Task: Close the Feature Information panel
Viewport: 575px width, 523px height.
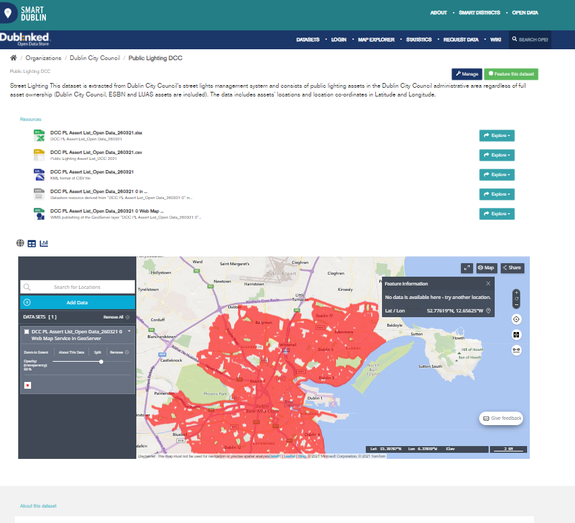Action: pos(489,284)
